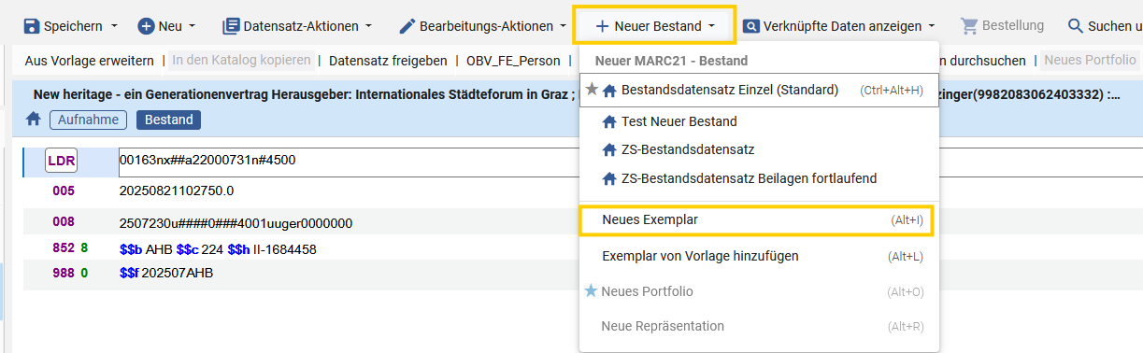Click the Bestand button

click(168, 120)
